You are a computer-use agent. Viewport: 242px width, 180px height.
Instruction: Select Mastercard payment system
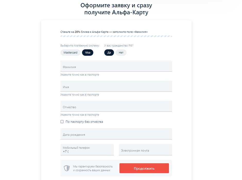tap(70, 53)
